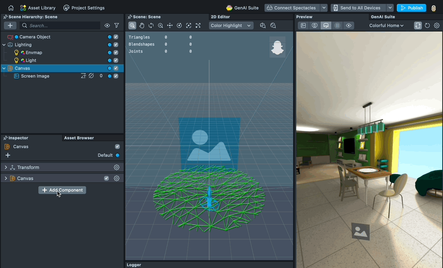Switch to the Asset Browser tab
The image size is (443, 268).
[79, 138]
